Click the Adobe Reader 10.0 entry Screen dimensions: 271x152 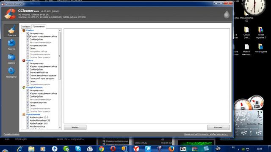39,124
